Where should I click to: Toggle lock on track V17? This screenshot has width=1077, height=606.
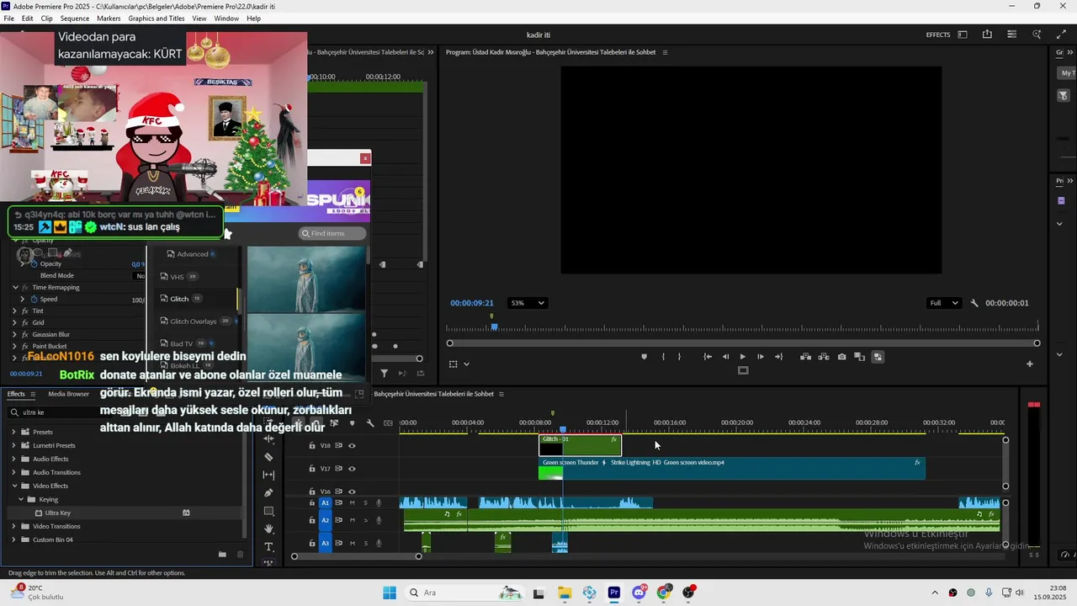312,469
